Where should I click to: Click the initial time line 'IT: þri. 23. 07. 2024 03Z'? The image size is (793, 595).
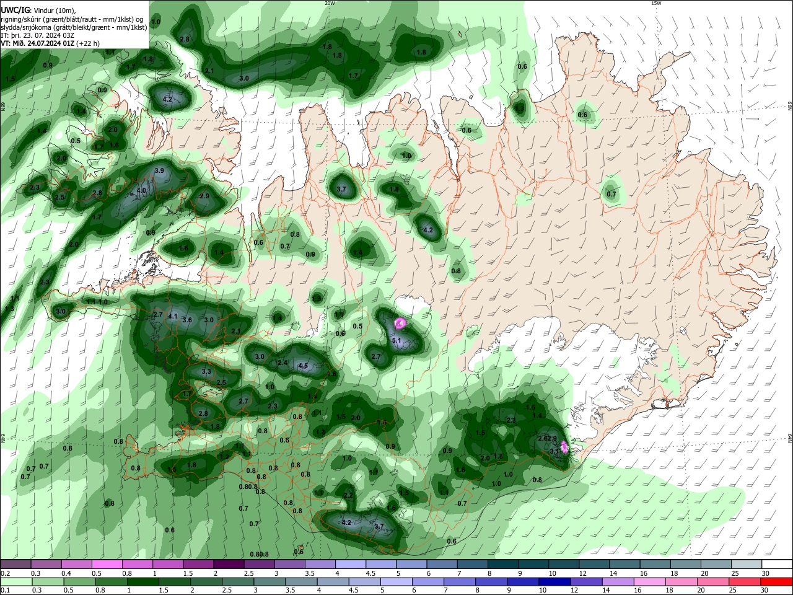click(38, 35)
